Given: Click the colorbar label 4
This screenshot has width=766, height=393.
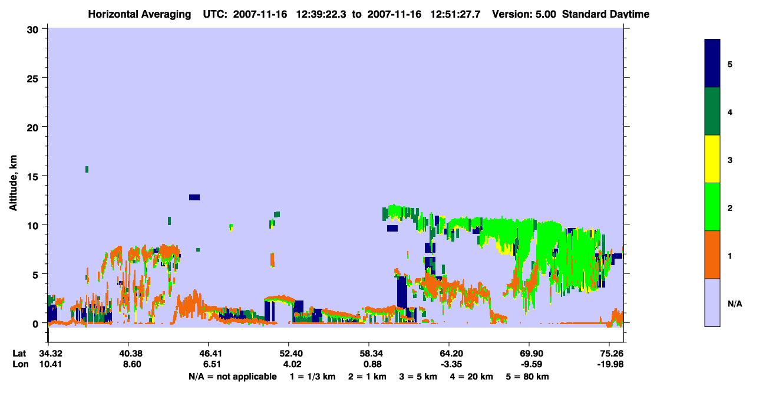Looking at the screenshot, I should tap(730, 112).
